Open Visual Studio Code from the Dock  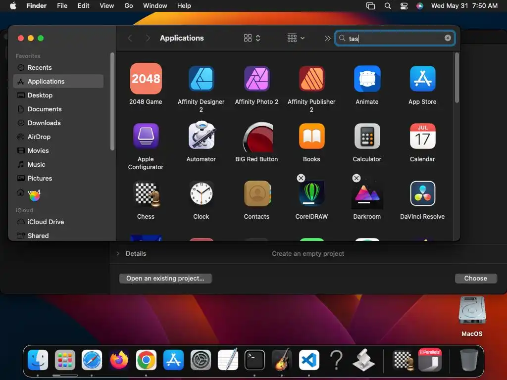point(309,360)
